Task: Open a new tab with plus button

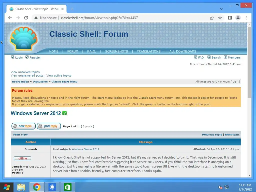Action: click(72, 9)
